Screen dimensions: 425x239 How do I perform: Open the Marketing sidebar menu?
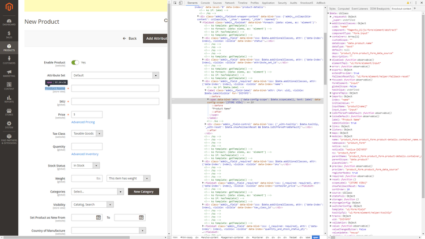[9, 73]
